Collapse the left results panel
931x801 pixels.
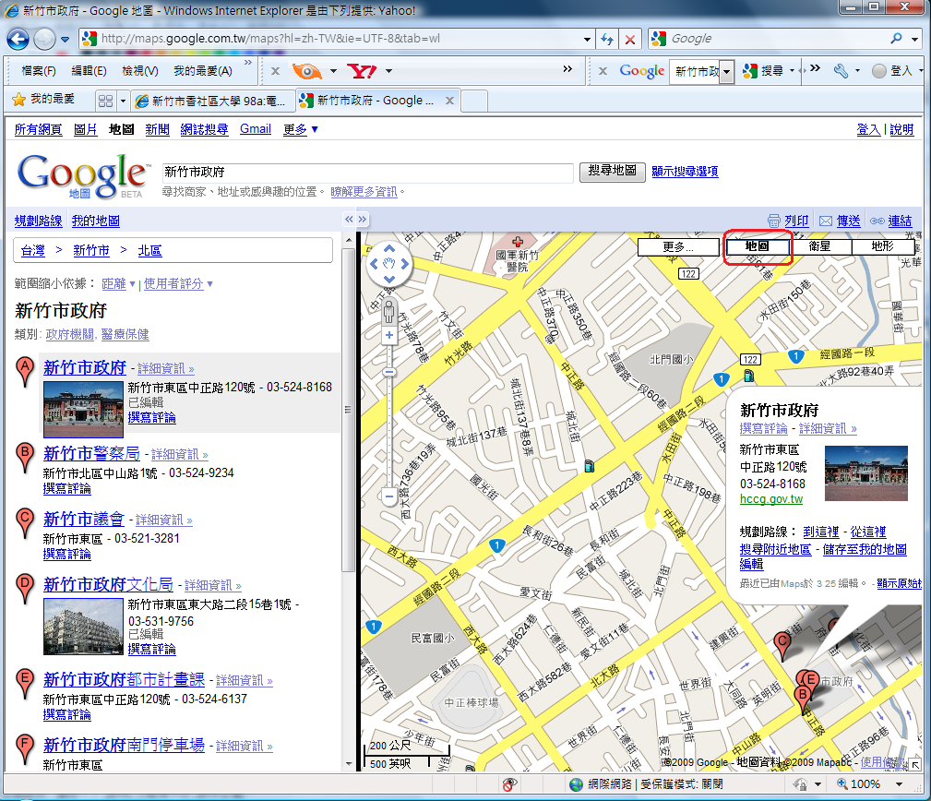[349, 220]
